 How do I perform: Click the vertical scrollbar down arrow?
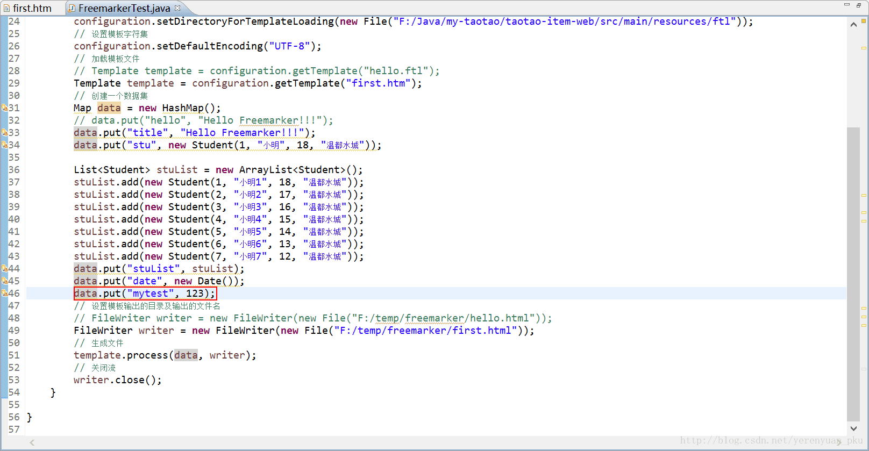click(x=853, y=428)
